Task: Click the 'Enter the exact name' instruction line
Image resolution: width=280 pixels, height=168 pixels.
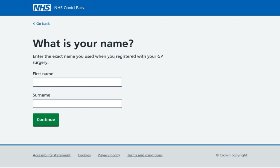Action: point(98,56)
